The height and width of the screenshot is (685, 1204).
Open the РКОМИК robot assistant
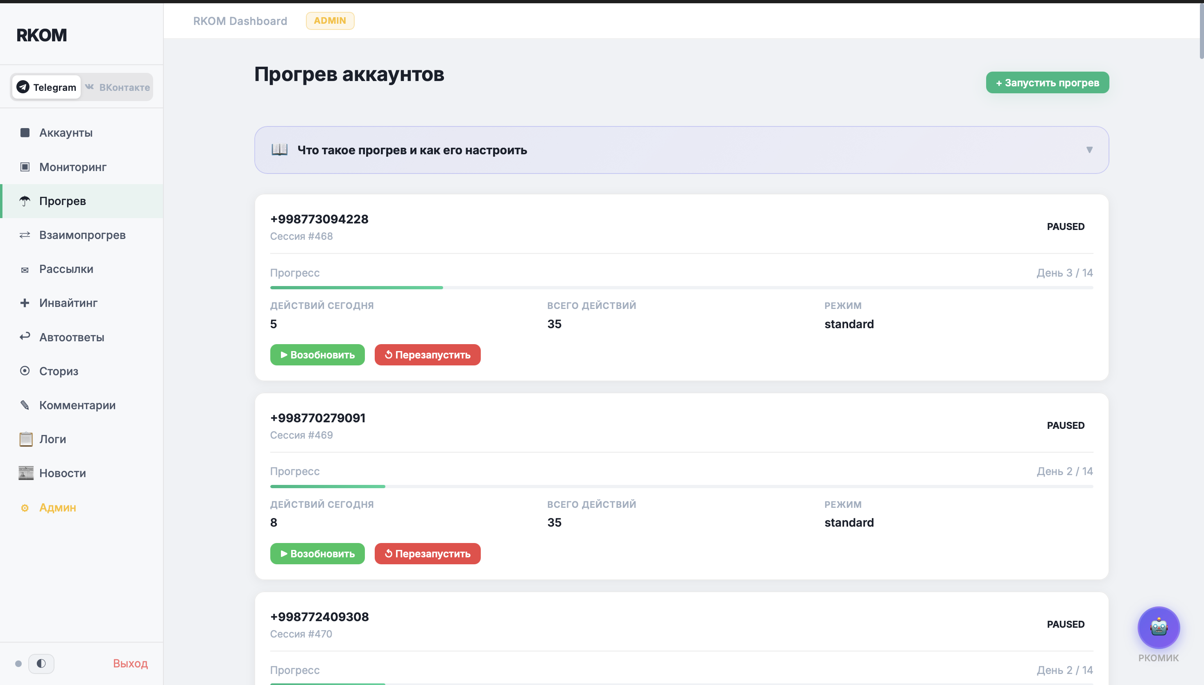pyautogui.click(x=1159, y=628)
